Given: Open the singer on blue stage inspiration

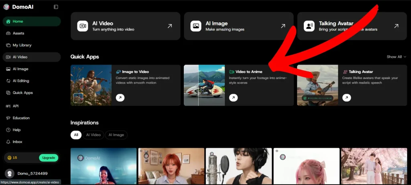Looking at the screenshot, I should 104,166.
